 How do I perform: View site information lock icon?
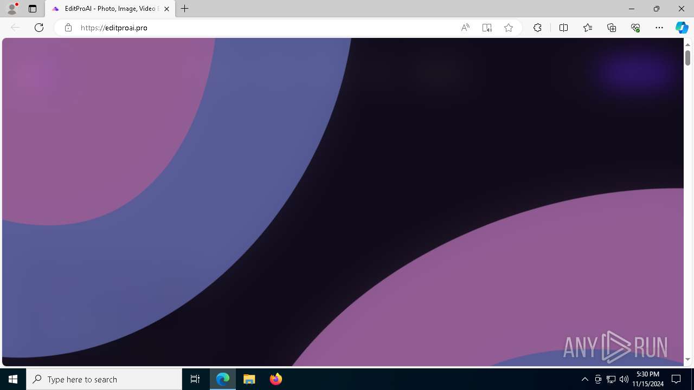tap(68, 28)
